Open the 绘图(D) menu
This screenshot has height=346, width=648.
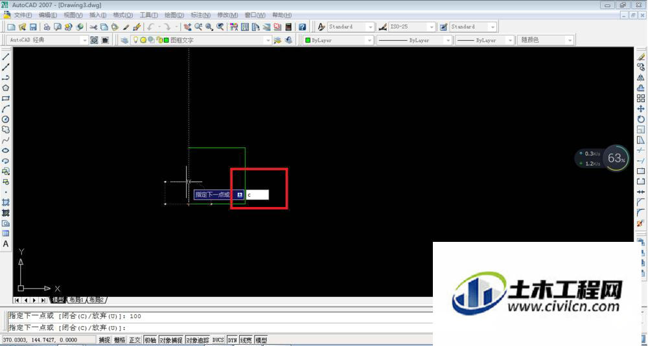pyautogui.click(x=174, y=15)
